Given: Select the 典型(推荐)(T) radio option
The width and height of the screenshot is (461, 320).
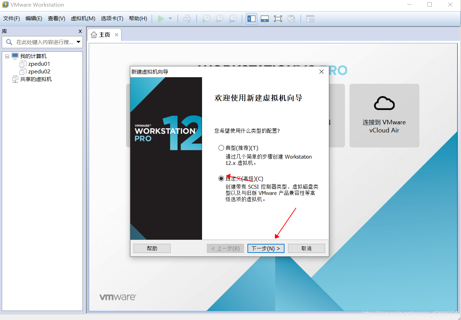Looking at the screenshot, I should [x=221, y=148].
